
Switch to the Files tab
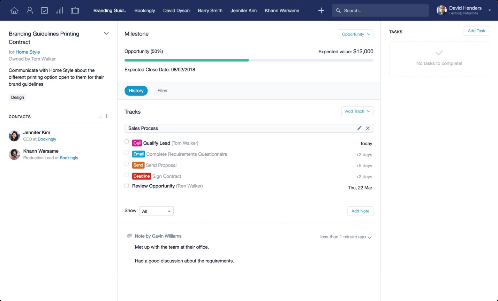click(162, 91)
